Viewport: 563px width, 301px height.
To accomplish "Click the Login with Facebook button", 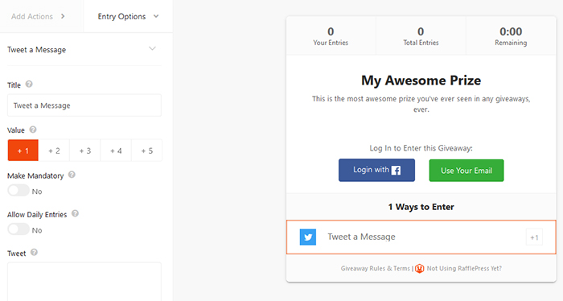I will point(376,171).
